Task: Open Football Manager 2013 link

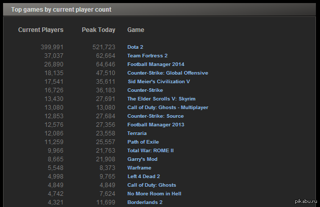Action: coord(156,125)
